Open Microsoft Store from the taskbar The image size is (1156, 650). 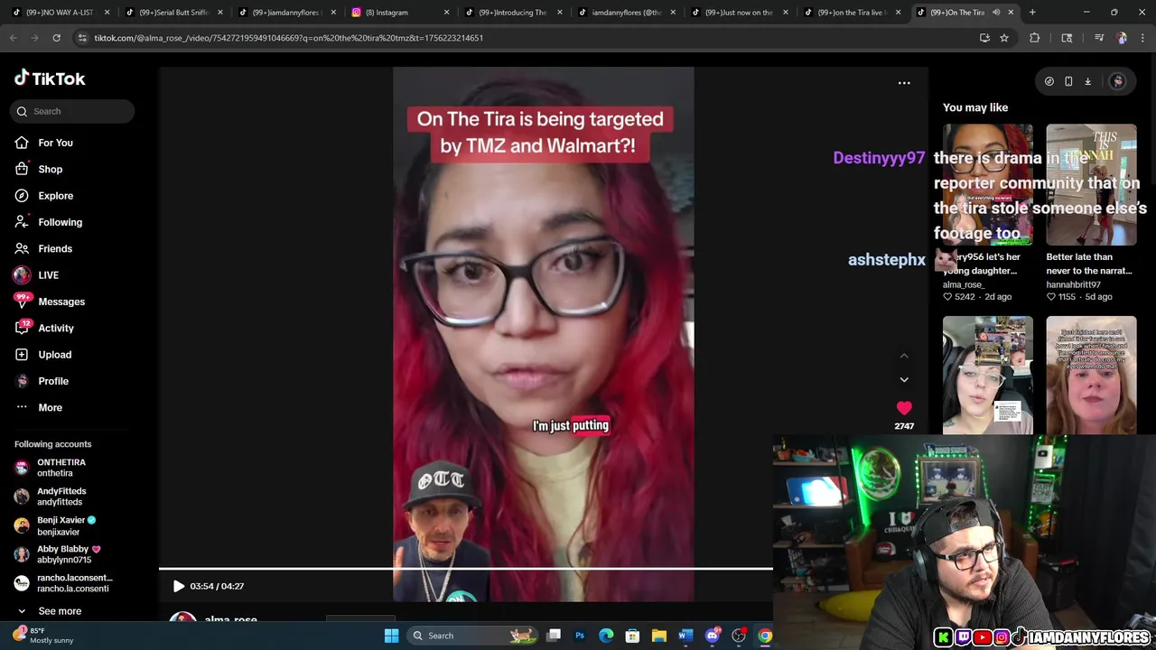click(x=632, y=636)
